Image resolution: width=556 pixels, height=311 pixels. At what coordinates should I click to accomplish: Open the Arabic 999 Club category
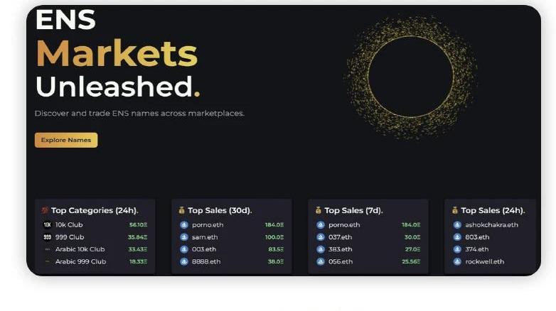(x=95, y=262)
